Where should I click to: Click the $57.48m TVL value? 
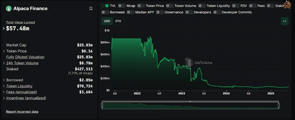coord(18,28)
